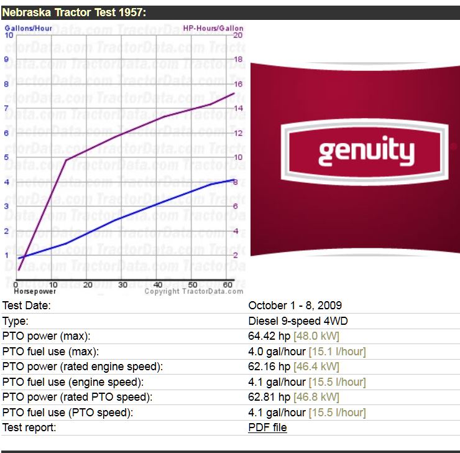Open the PDF file test report link
Image resolution: width=460 pixels, height=453 pixels.
pyautogui.click(x=267, y=427)
